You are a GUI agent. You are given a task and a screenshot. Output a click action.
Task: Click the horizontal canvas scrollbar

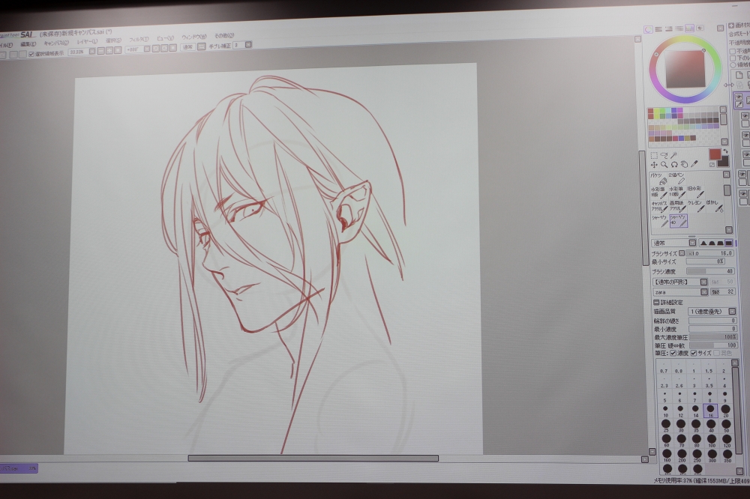point(313,459)
